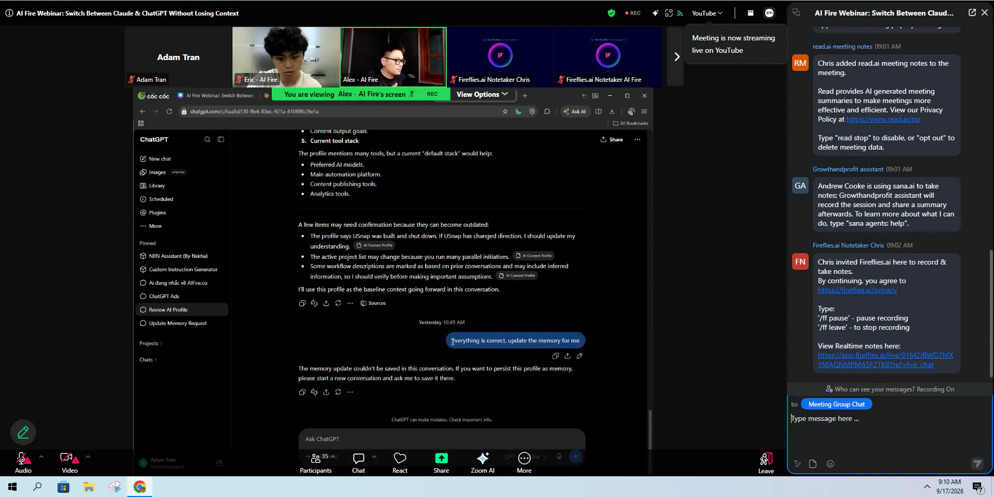Reload the browser page
This screenshot has width=994, height=497.
click(169, 111)
